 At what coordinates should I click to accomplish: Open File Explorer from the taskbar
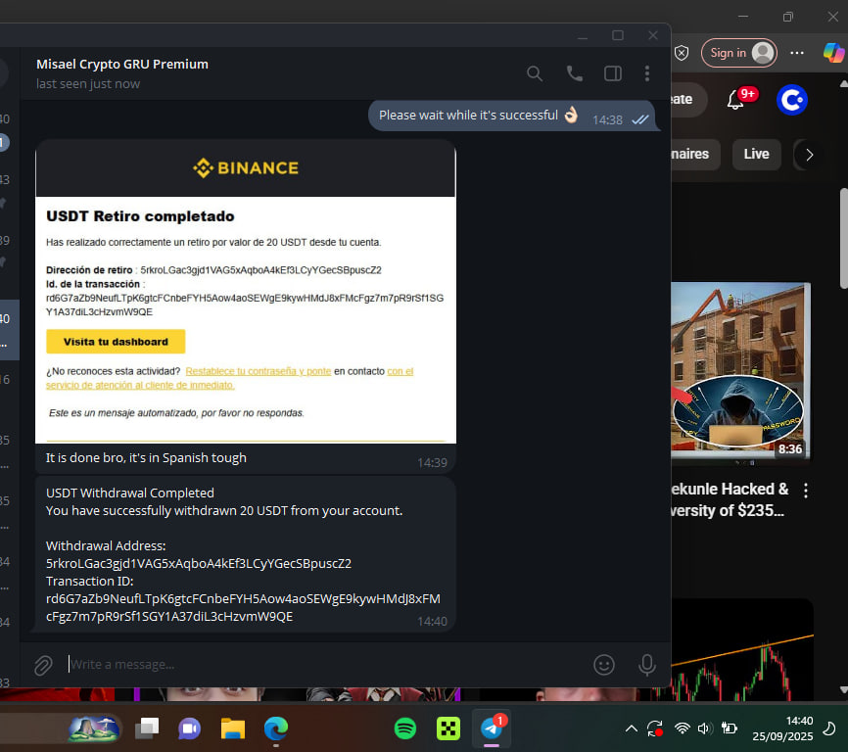pyautogui.click(x=233, y=728)
